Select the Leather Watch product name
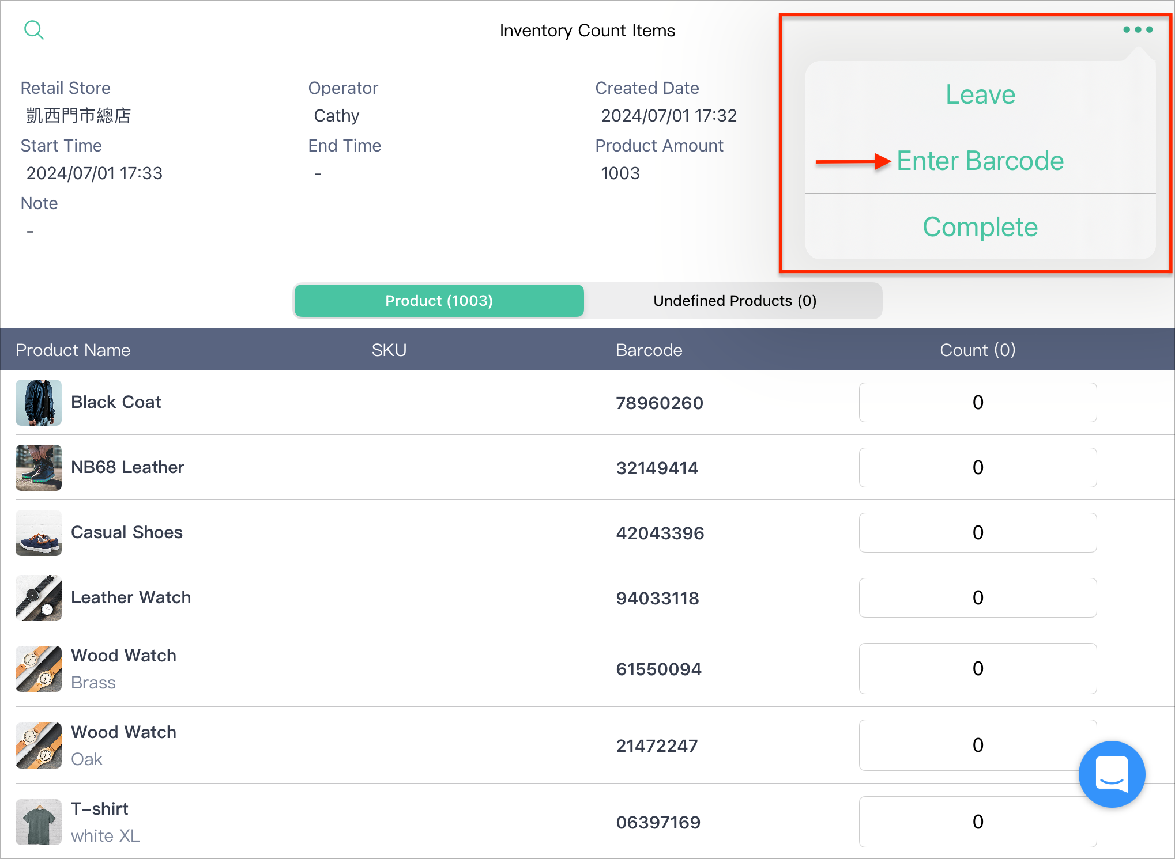Viewport: 1175px width, 859px height. pos(131,597)
